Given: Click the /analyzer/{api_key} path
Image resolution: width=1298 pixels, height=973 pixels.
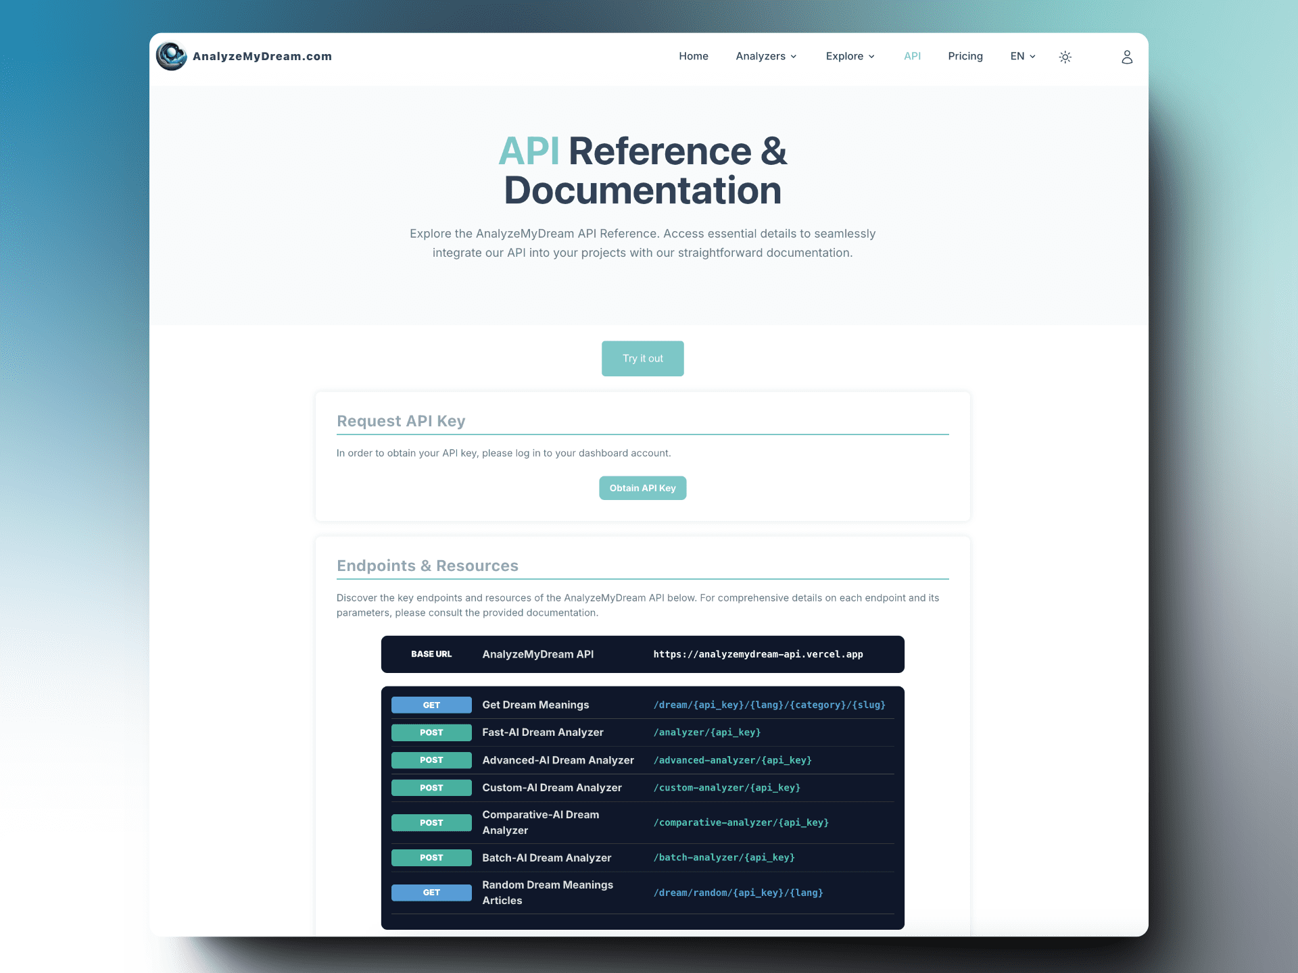Looking at the screenshot, I should tap(707, 732).
